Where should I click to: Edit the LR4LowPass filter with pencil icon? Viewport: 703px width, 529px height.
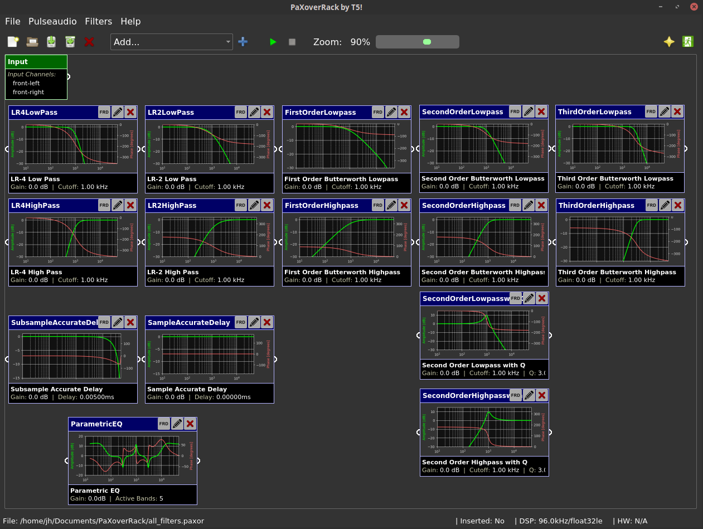[x=118, y=112]
